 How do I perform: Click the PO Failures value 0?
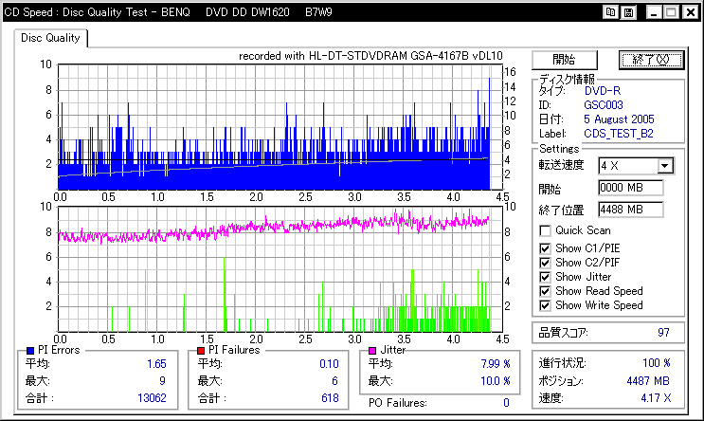pyautogui.click(x=506, y=403)
